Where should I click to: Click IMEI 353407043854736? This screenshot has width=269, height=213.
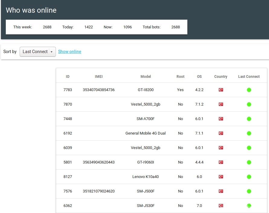99,90
